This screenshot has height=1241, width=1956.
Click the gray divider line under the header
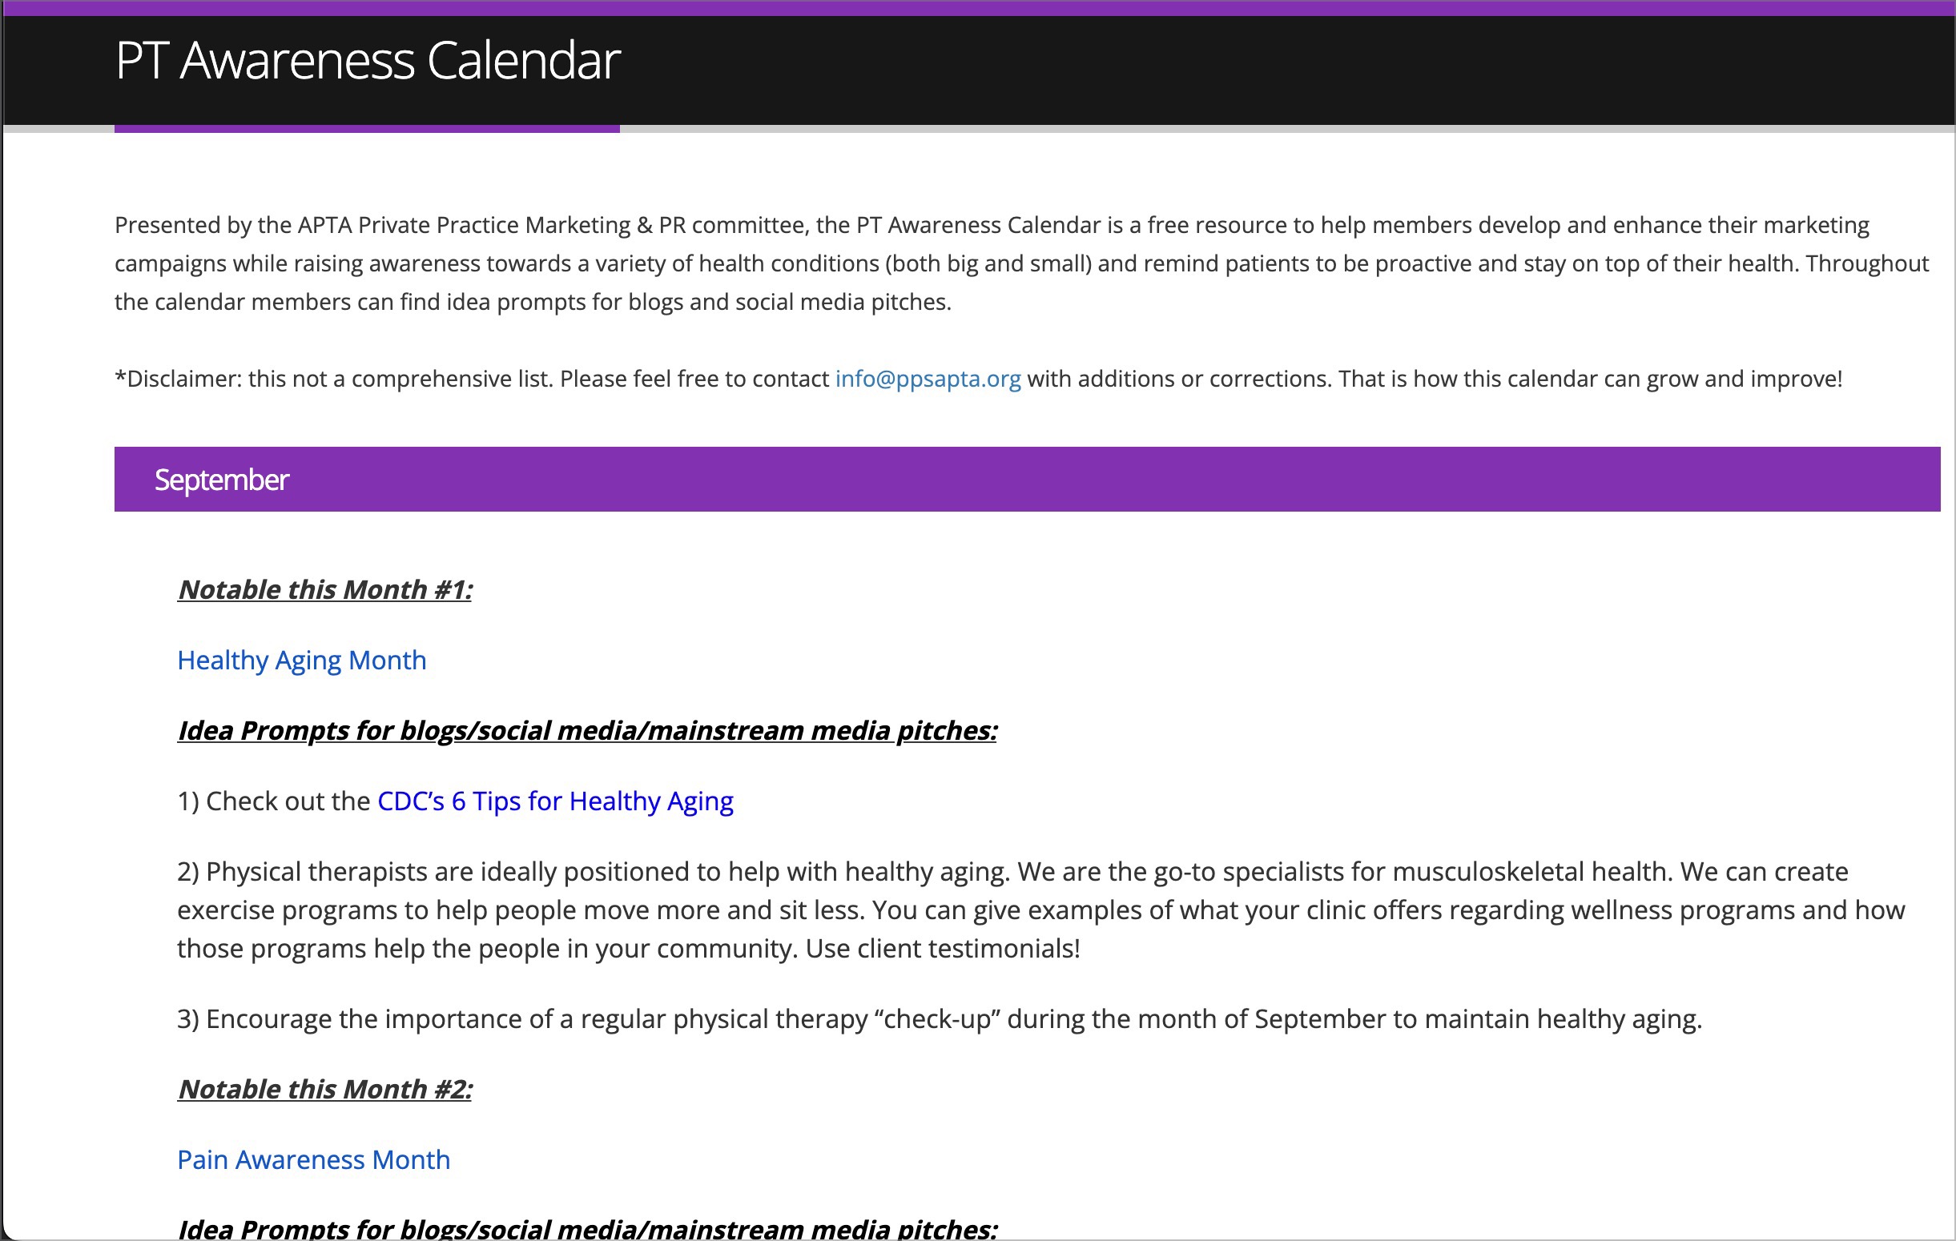1283,128
